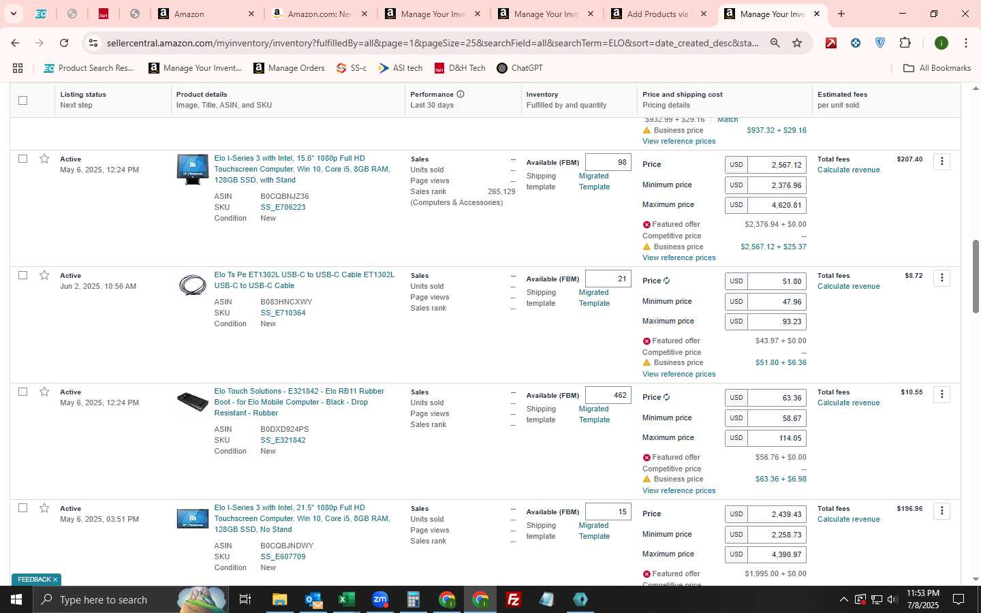Image resolution: width=981 pixels, height=613 pixels.
Task: Open Migrated Template link for ET1302L cable
Action: point(594,298)
